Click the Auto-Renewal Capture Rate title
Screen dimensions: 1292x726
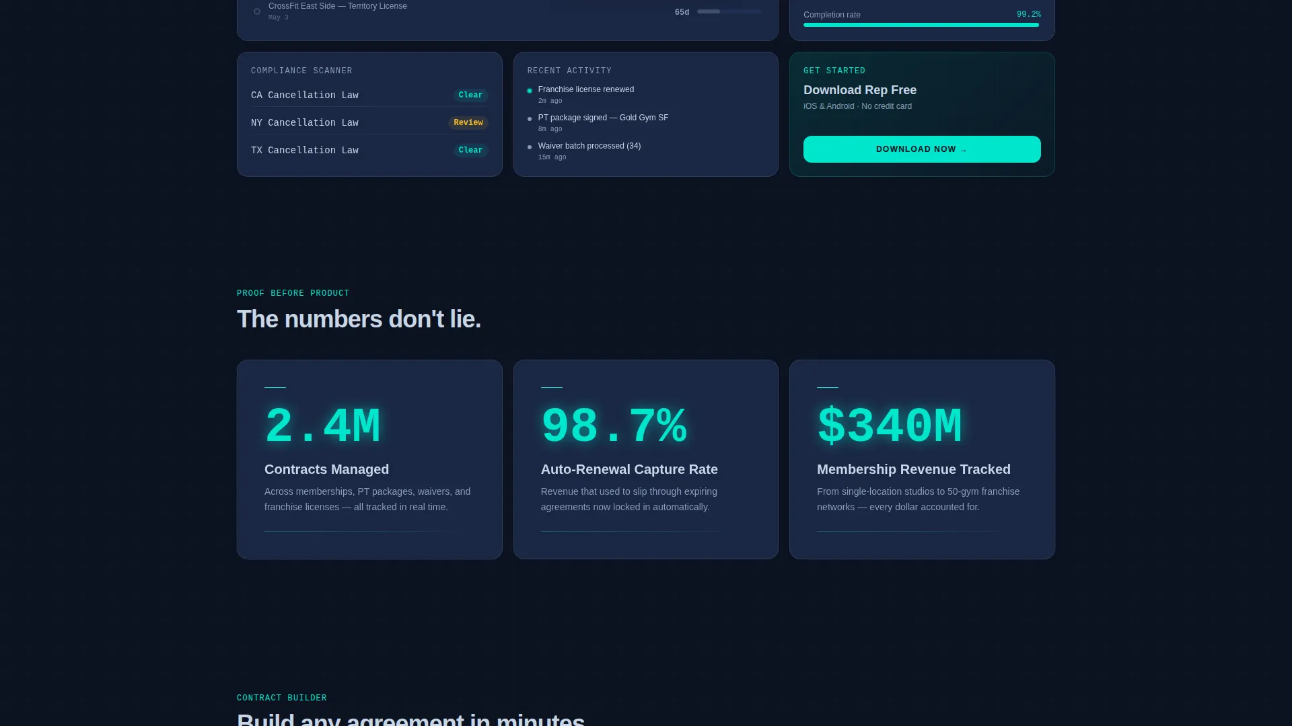coord(629,469)
